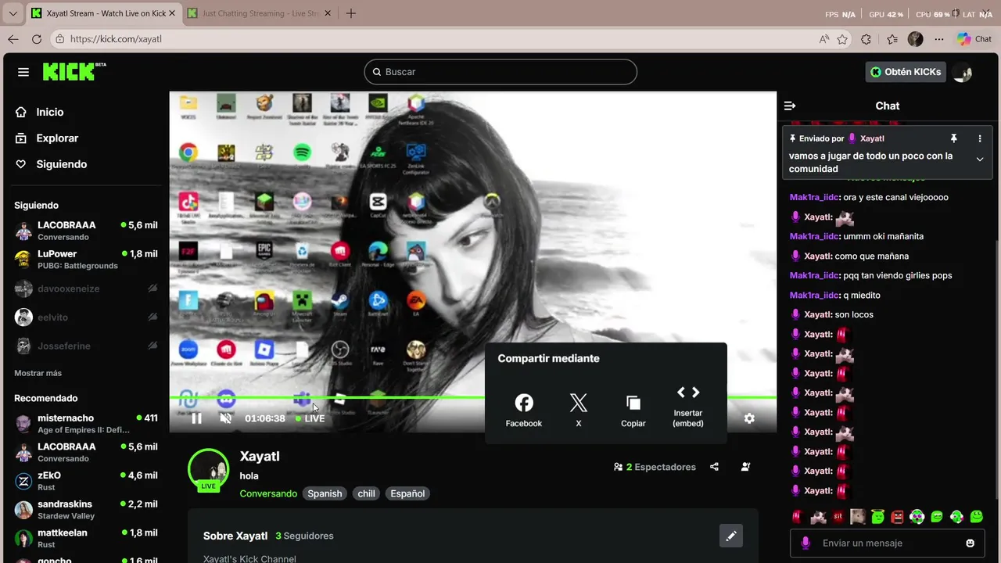Open the browser tab search dropdown
This screenshot has width=1001, height=563.
click(13, 13)
